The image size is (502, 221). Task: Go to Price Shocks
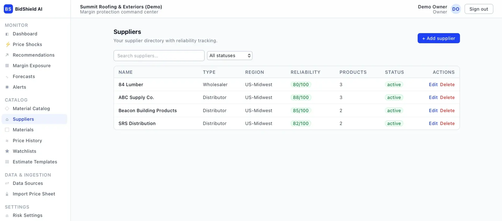[34, 44]
